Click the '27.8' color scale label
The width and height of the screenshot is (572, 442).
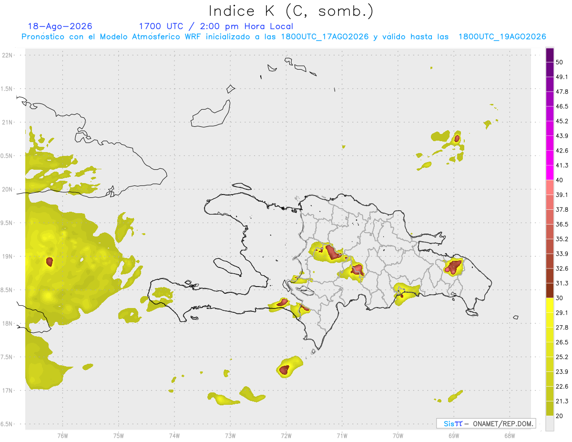(x=562, y=328)
